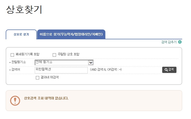Open the 전체 등기소 combo box
The width and height of the screenshot is (191, 119).
tap(62, 62)
